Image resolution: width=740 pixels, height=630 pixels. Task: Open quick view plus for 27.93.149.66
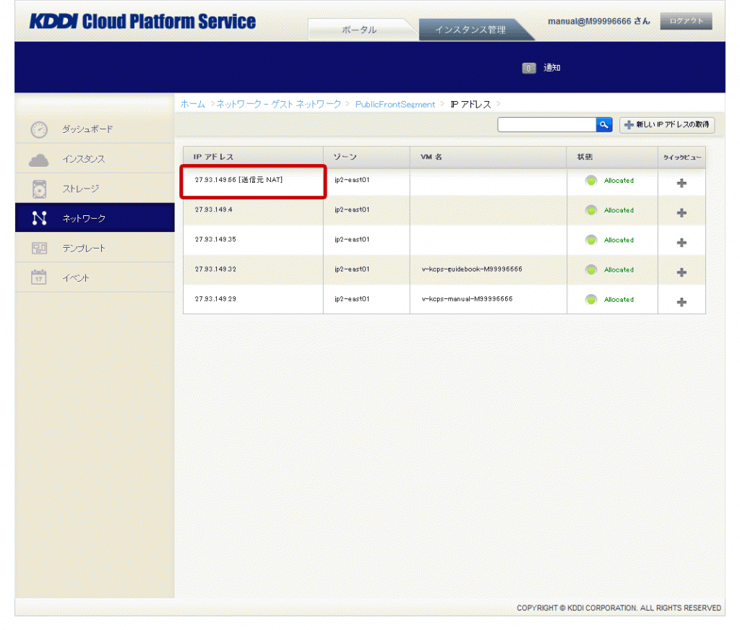click(681, 183)
